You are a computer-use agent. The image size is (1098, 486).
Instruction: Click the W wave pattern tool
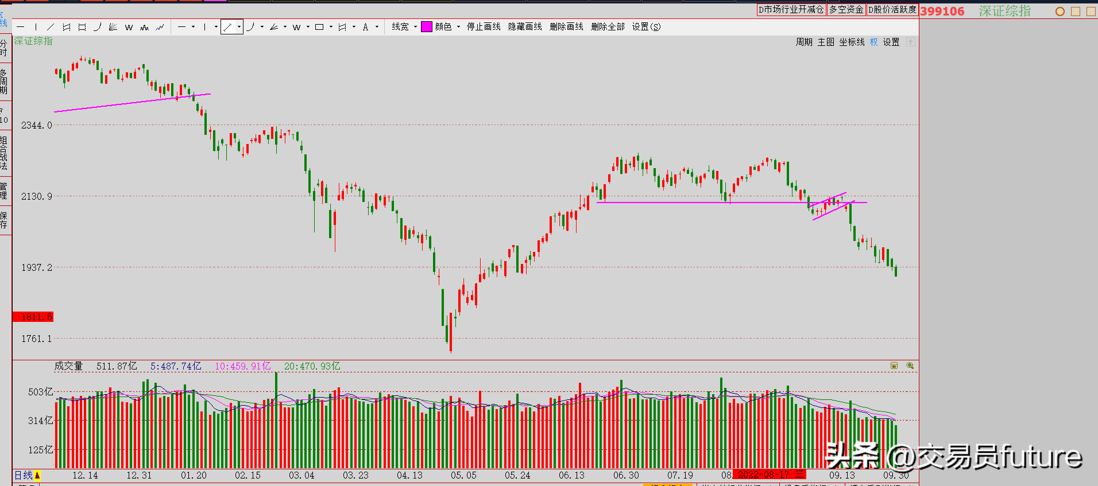(x=129, y=27)
